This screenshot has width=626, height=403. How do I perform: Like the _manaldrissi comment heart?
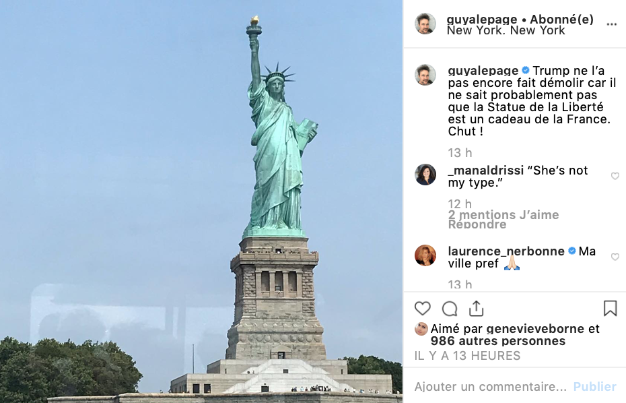click(x=615, y=176)
